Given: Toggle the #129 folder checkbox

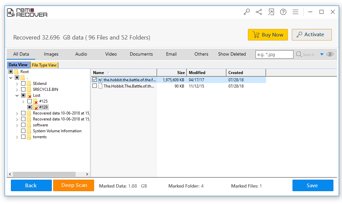Looking at the screenshot, I should pos(29,107).
